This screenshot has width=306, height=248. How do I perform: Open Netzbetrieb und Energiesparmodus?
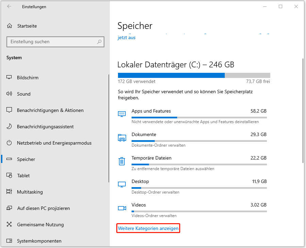(x=55, y=143)
